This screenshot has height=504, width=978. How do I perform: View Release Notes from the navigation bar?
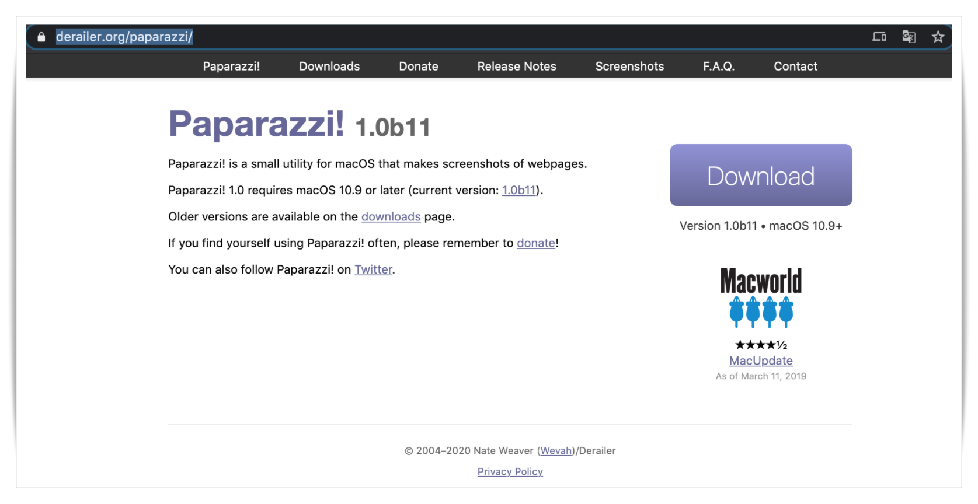517,66
